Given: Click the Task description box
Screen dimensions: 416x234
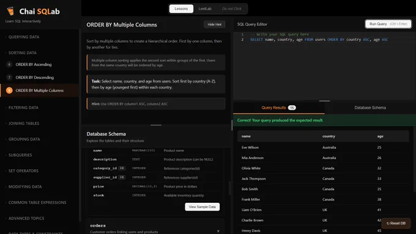Looking at the screenshot, I should (x=156, y=84).
